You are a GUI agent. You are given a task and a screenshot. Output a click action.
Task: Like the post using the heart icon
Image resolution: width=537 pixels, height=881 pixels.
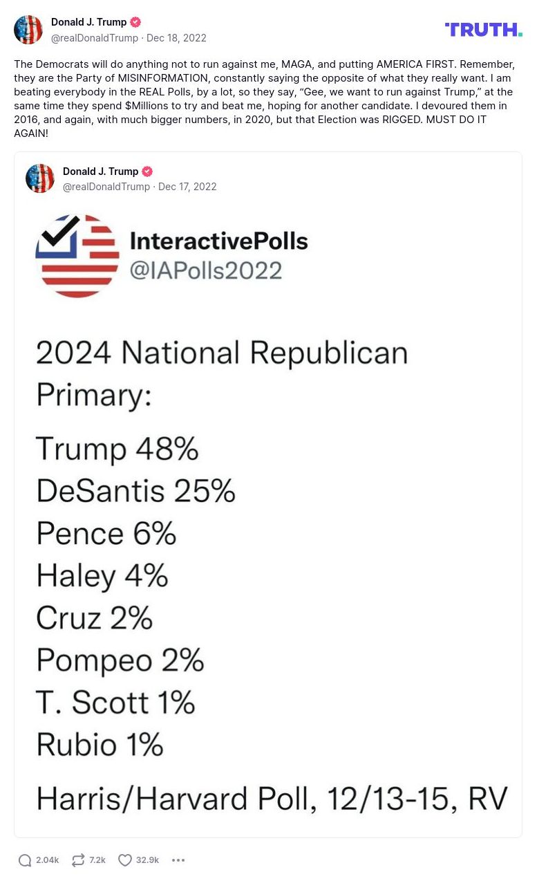[124, 860]
